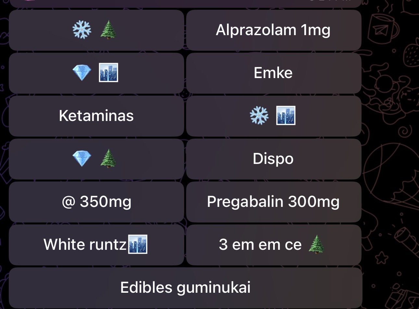Tap the snowflake and pine tree button

click(96, 30)
